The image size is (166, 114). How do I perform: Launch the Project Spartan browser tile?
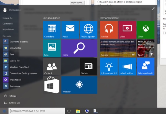pos(89,30)
